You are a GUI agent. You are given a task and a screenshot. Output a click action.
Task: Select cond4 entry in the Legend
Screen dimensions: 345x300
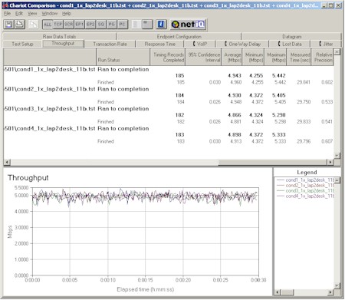pyautogui.click(x=305, y=196)
